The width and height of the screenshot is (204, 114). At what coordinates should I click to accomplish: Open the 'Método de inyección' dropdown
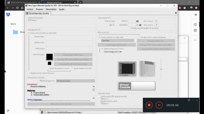coord(76,81)
